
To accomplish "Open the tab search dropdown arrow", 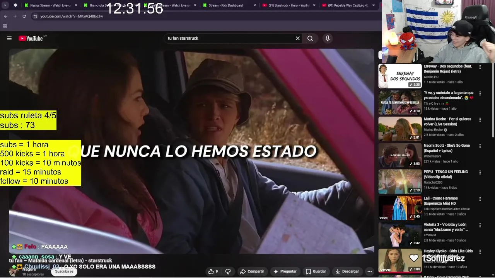I will tap(5, 5).
